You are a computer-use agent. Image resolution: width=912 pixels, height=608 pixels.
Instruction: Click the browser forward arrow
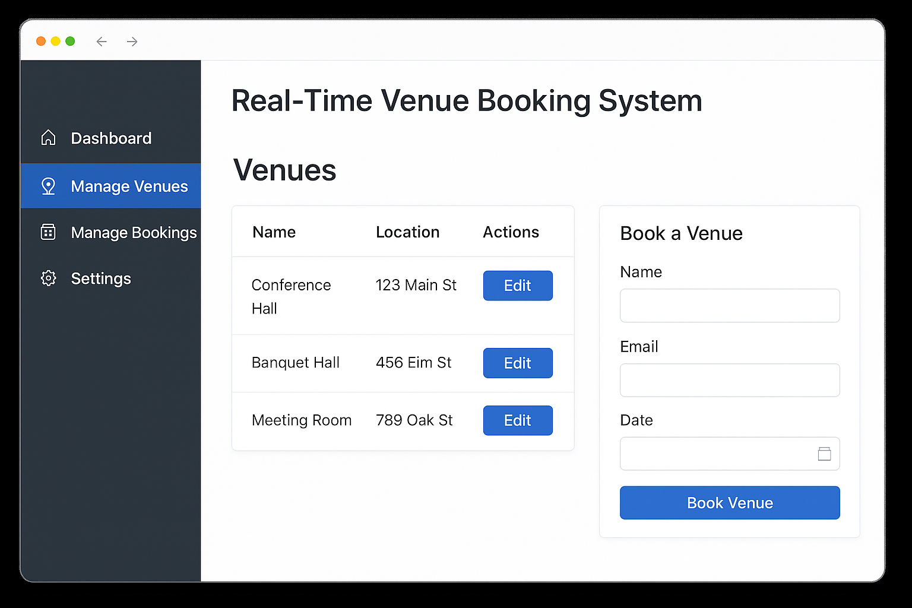click(x=132, y=42)
